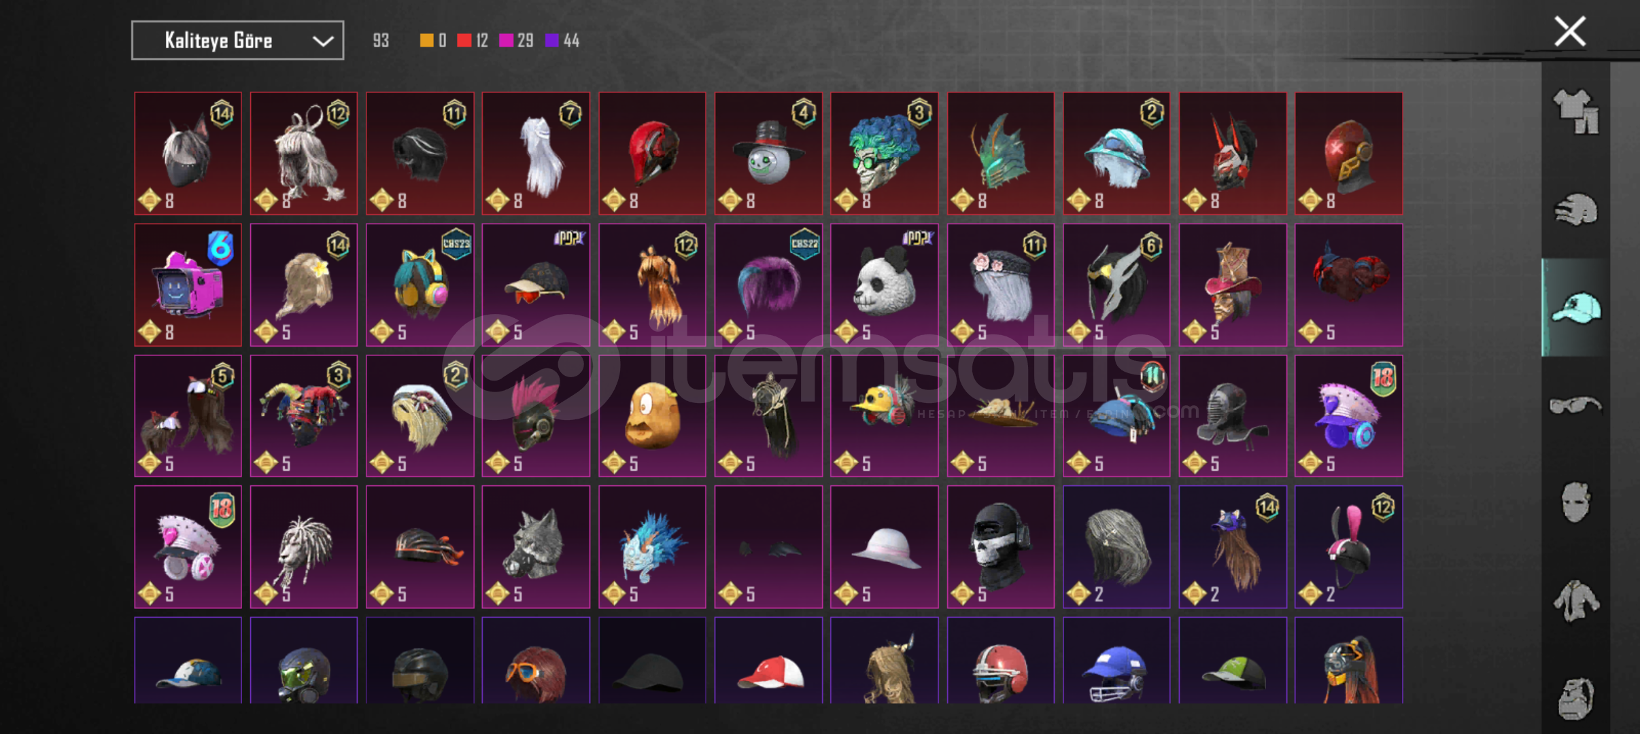Click the pink rarity count indicator 29
1640x734 pixels.
coord(516,41)
